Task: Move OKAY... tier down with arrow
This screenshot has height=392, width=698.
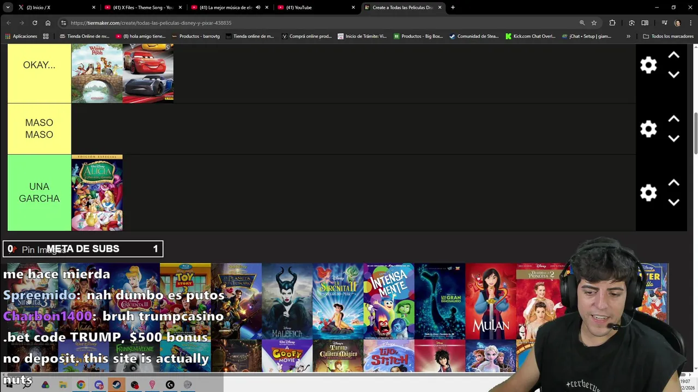Action: 673,75
